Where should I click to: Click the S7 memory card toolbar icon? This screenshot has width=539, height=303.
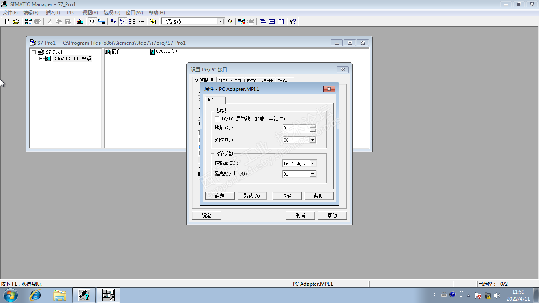tap(37, 22)
